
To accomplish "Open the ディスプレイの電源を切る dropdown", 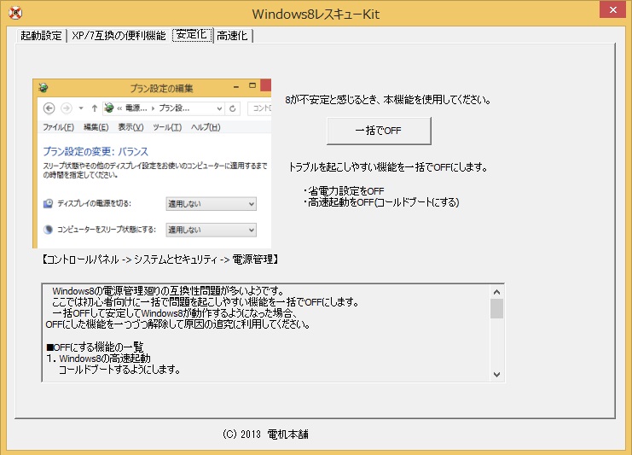I will (210, 204).
